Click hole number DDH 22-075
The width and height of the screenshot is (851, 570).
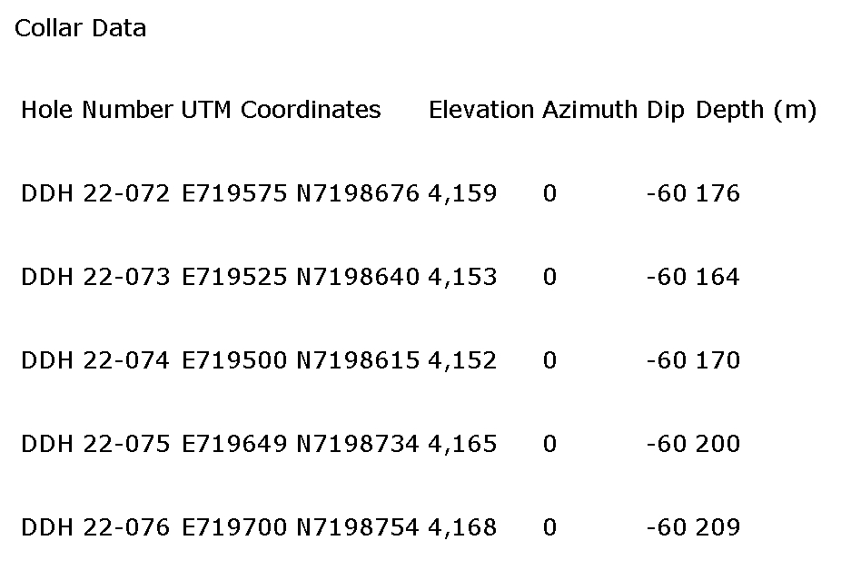click(94, 444)
